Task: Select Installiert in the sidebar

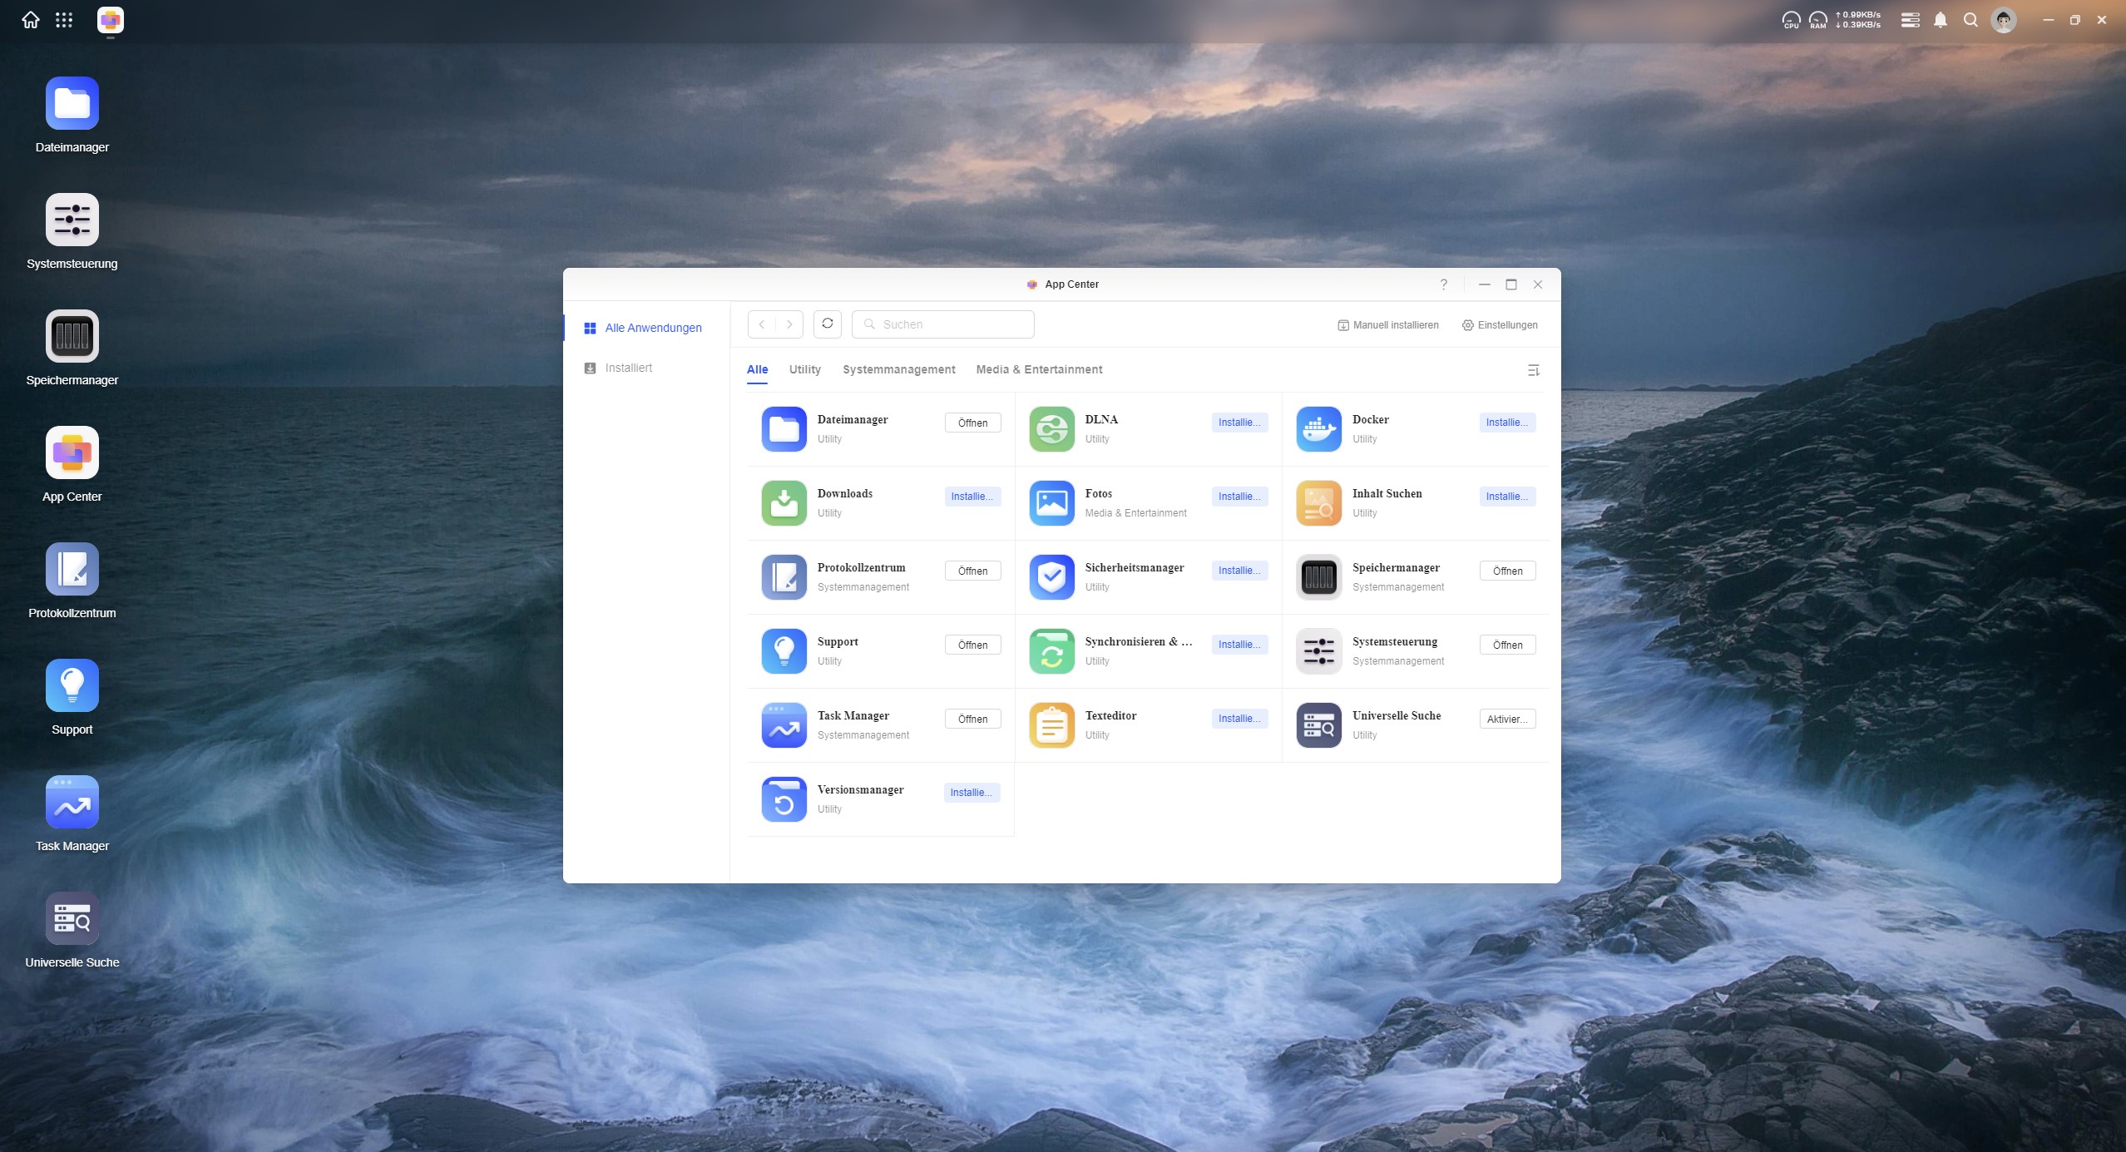Action: [628, 368]
